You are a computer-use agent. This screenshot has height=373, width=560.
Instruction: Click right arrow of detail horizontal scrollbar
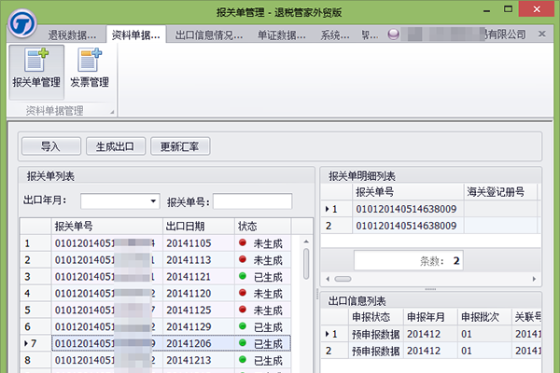534,279
